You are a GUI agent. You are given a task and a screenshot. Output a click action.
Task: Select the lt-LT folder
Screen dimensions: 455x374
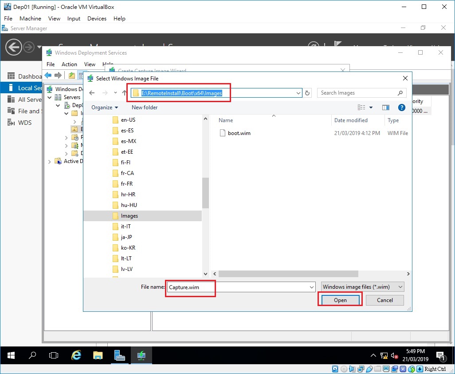tap(126, 259)
